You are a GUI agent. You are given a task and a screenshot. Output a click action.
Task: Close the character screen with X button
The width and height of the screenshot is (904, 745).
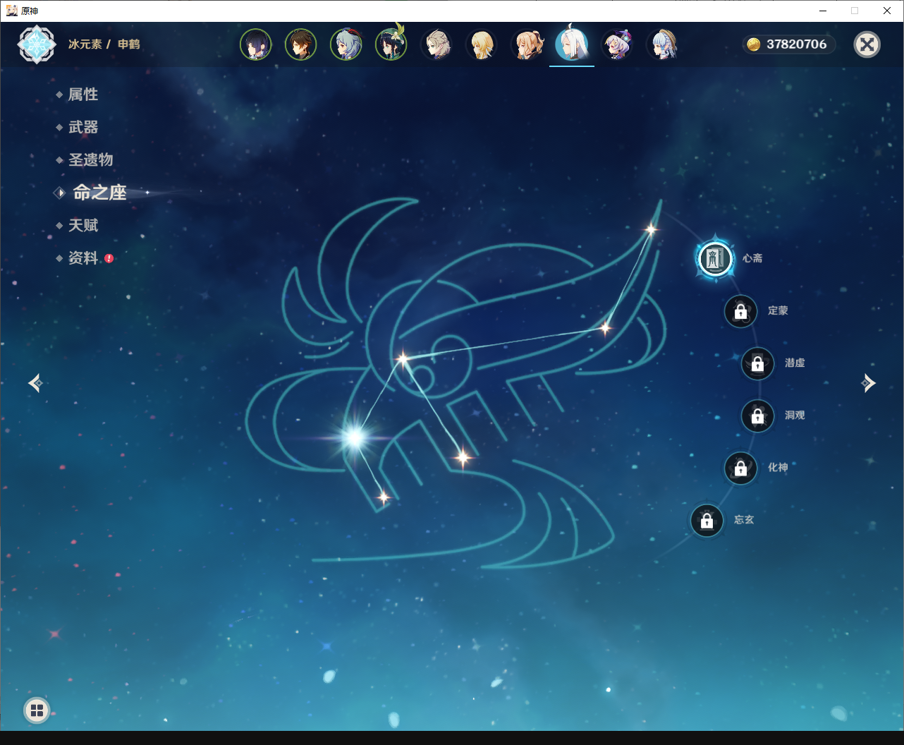coord(867,44)
